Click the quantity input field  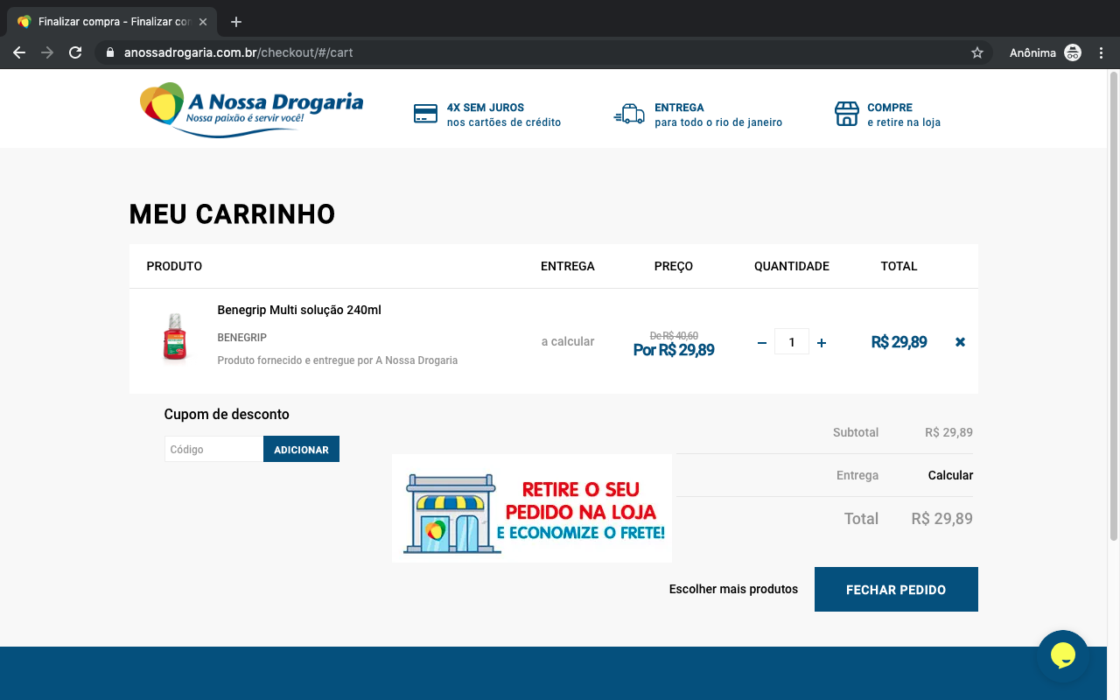[792, 342]
